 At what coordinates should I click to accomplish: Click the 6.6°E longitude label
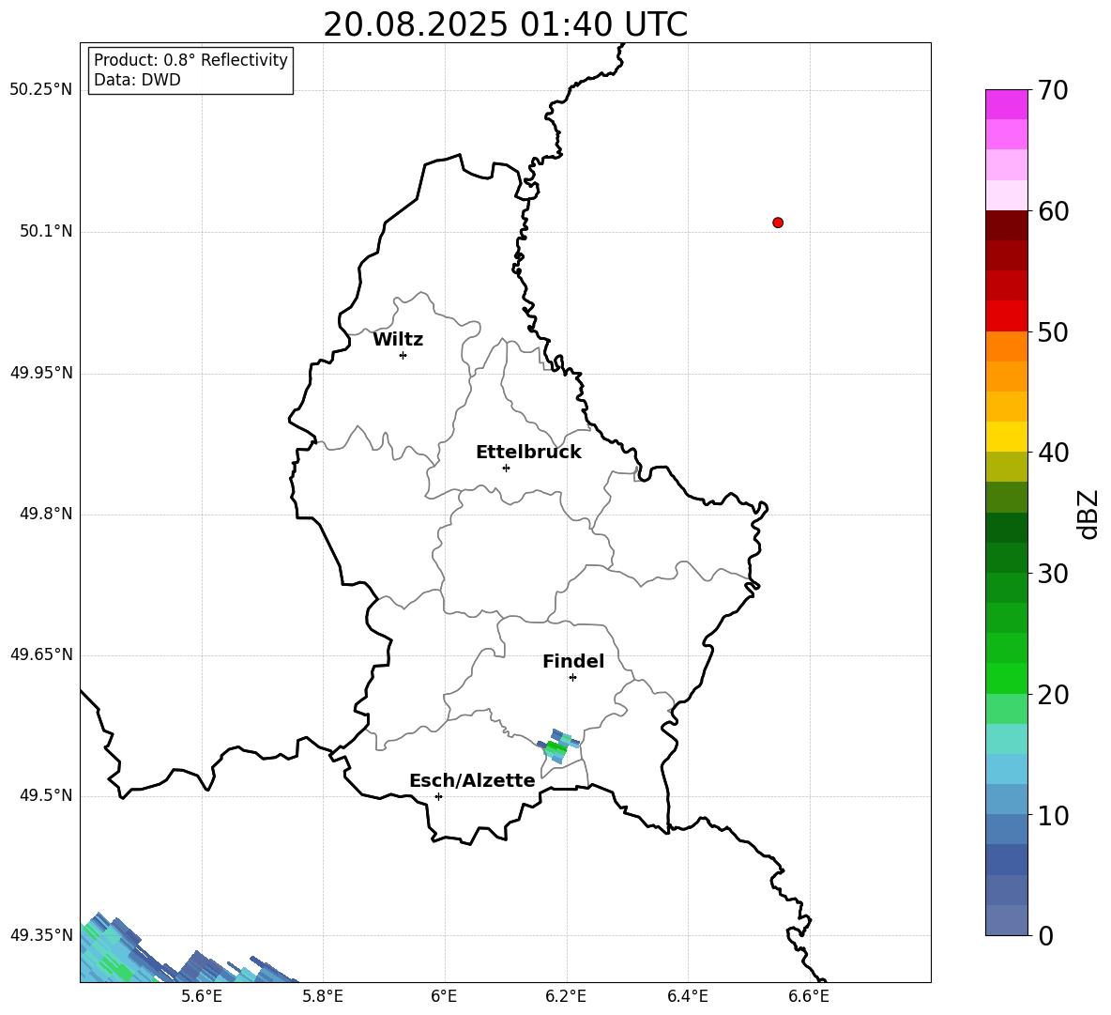[809, 996]
